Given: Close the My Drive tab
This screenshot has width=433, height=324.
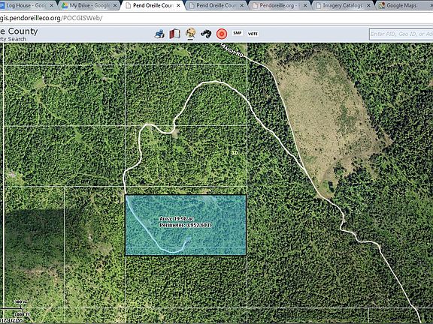Looking at the screenshot, I should (115, 5).
